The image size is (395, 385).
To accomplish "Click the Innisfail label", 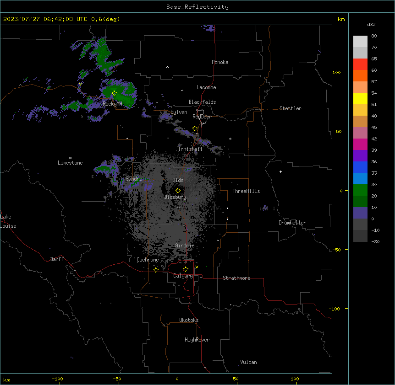I will pyautogui.click(x=190, y=149).
